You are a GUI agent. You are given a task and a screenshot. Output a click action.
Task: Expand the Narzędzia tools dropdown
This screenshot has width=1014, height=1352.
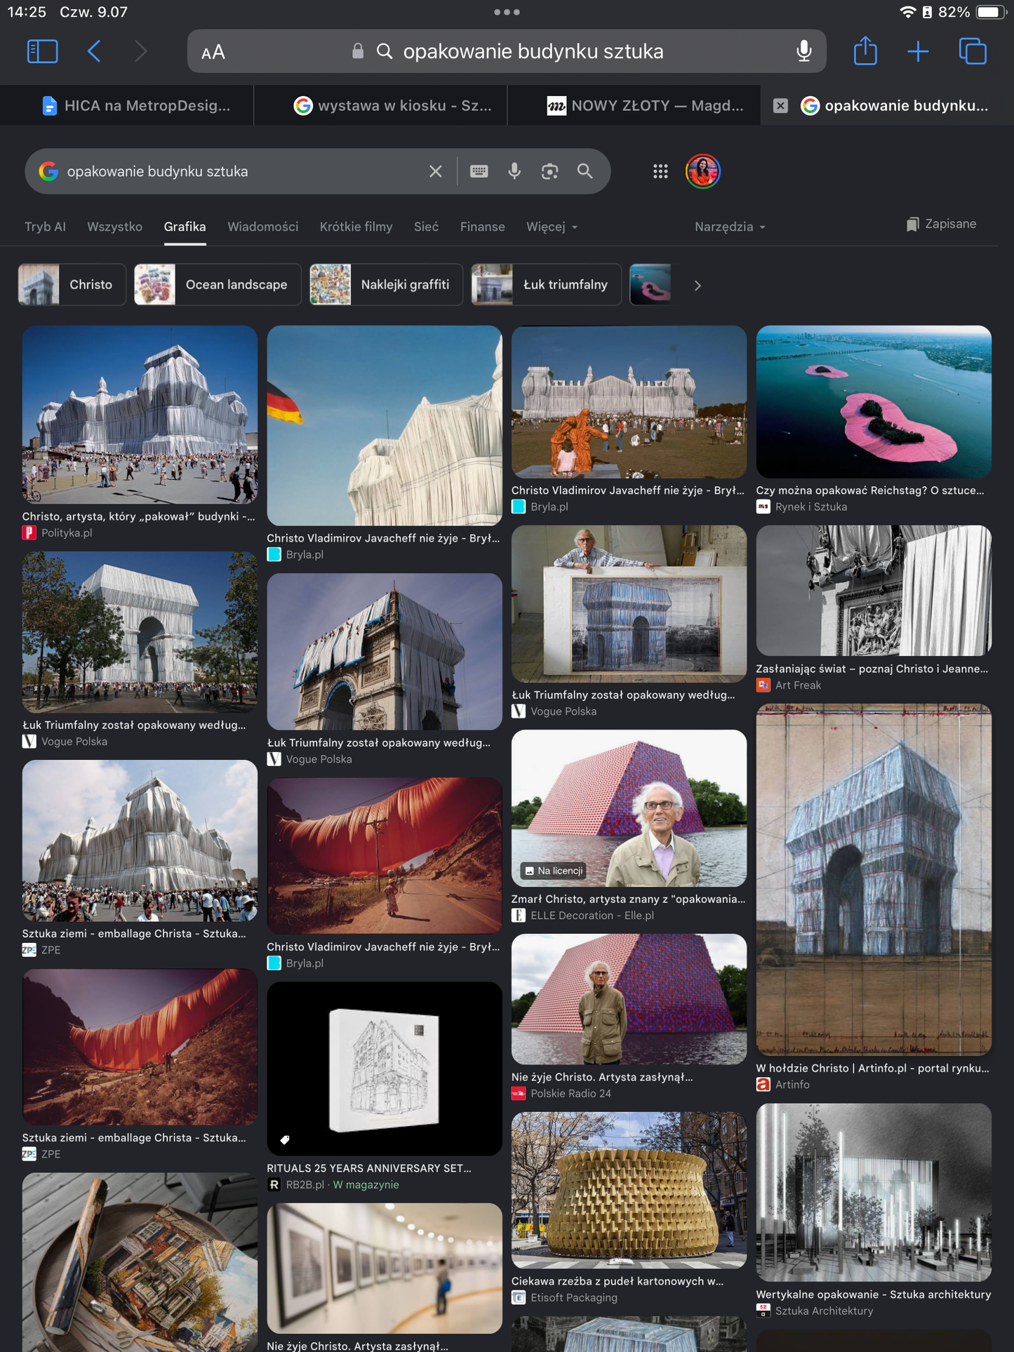pos(730,227)
